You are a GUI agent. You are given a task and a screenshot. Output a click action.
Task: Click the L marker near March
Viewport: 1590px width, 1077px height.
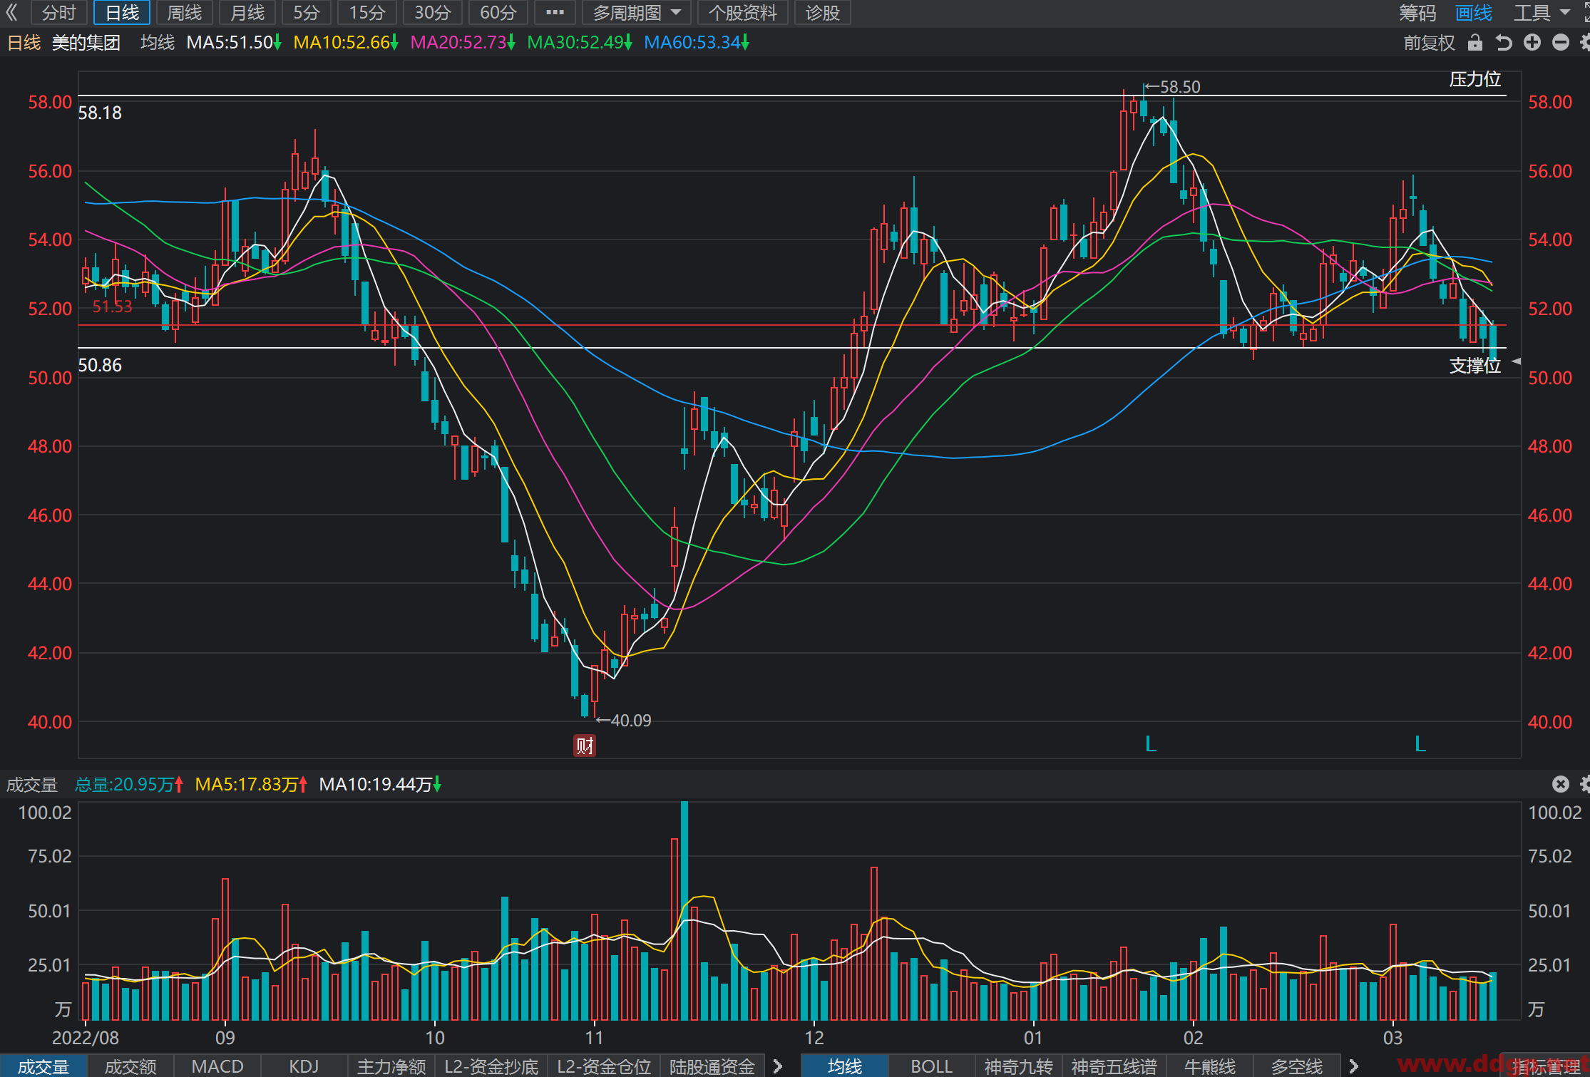pyautogui.click(x=1420, y=744)
